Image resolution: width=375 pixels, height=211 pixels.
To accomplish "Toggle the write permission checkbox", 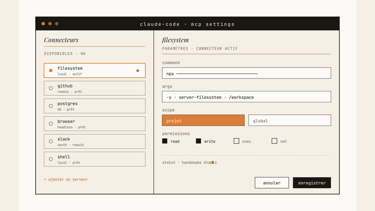I will click(198, 141).
